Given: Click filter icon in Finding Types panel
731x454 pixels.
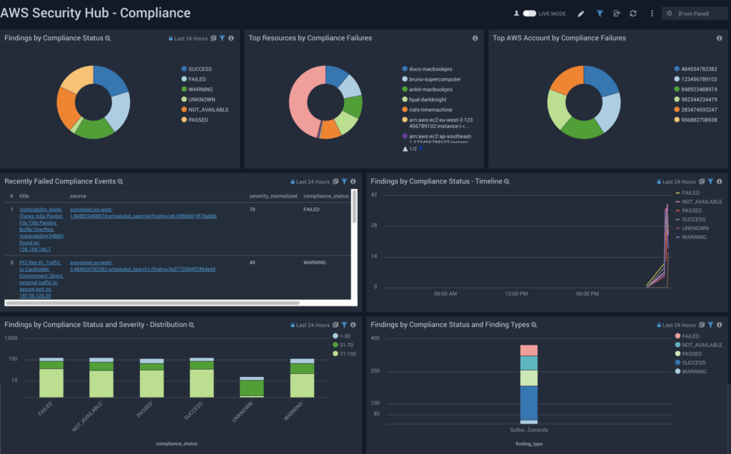Looking at the screenshot, I should coord(710,325).
